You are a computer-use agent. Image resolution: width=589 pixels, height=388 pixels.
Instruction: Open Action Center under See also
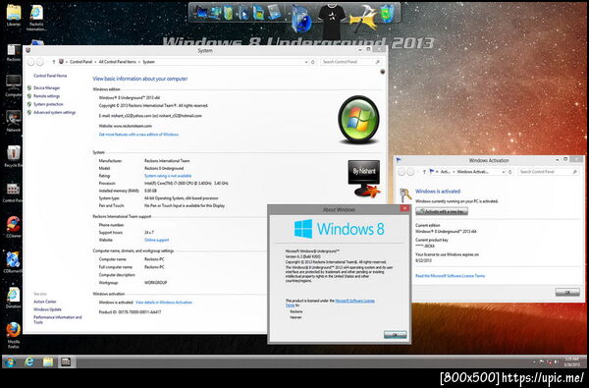coord(45,302)
